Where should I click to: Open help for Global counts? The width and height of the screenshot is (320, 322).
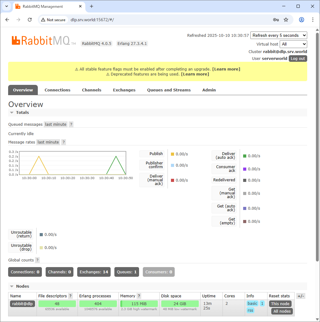coord(37,260)
